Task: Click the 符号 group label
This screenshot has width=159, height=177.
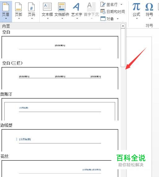Action: click(x=149, y=26)
